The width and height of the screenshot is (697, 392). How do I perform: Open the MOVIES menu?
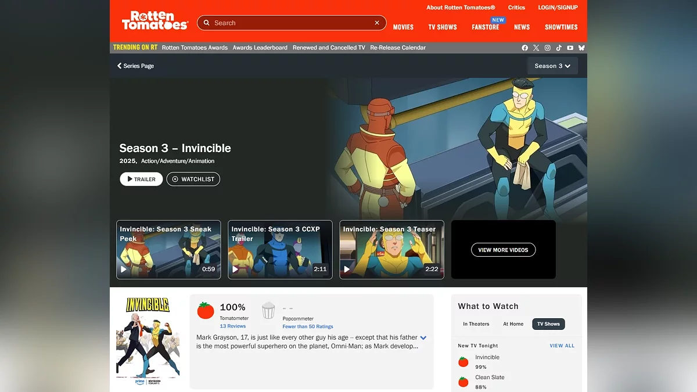(403, 27)
